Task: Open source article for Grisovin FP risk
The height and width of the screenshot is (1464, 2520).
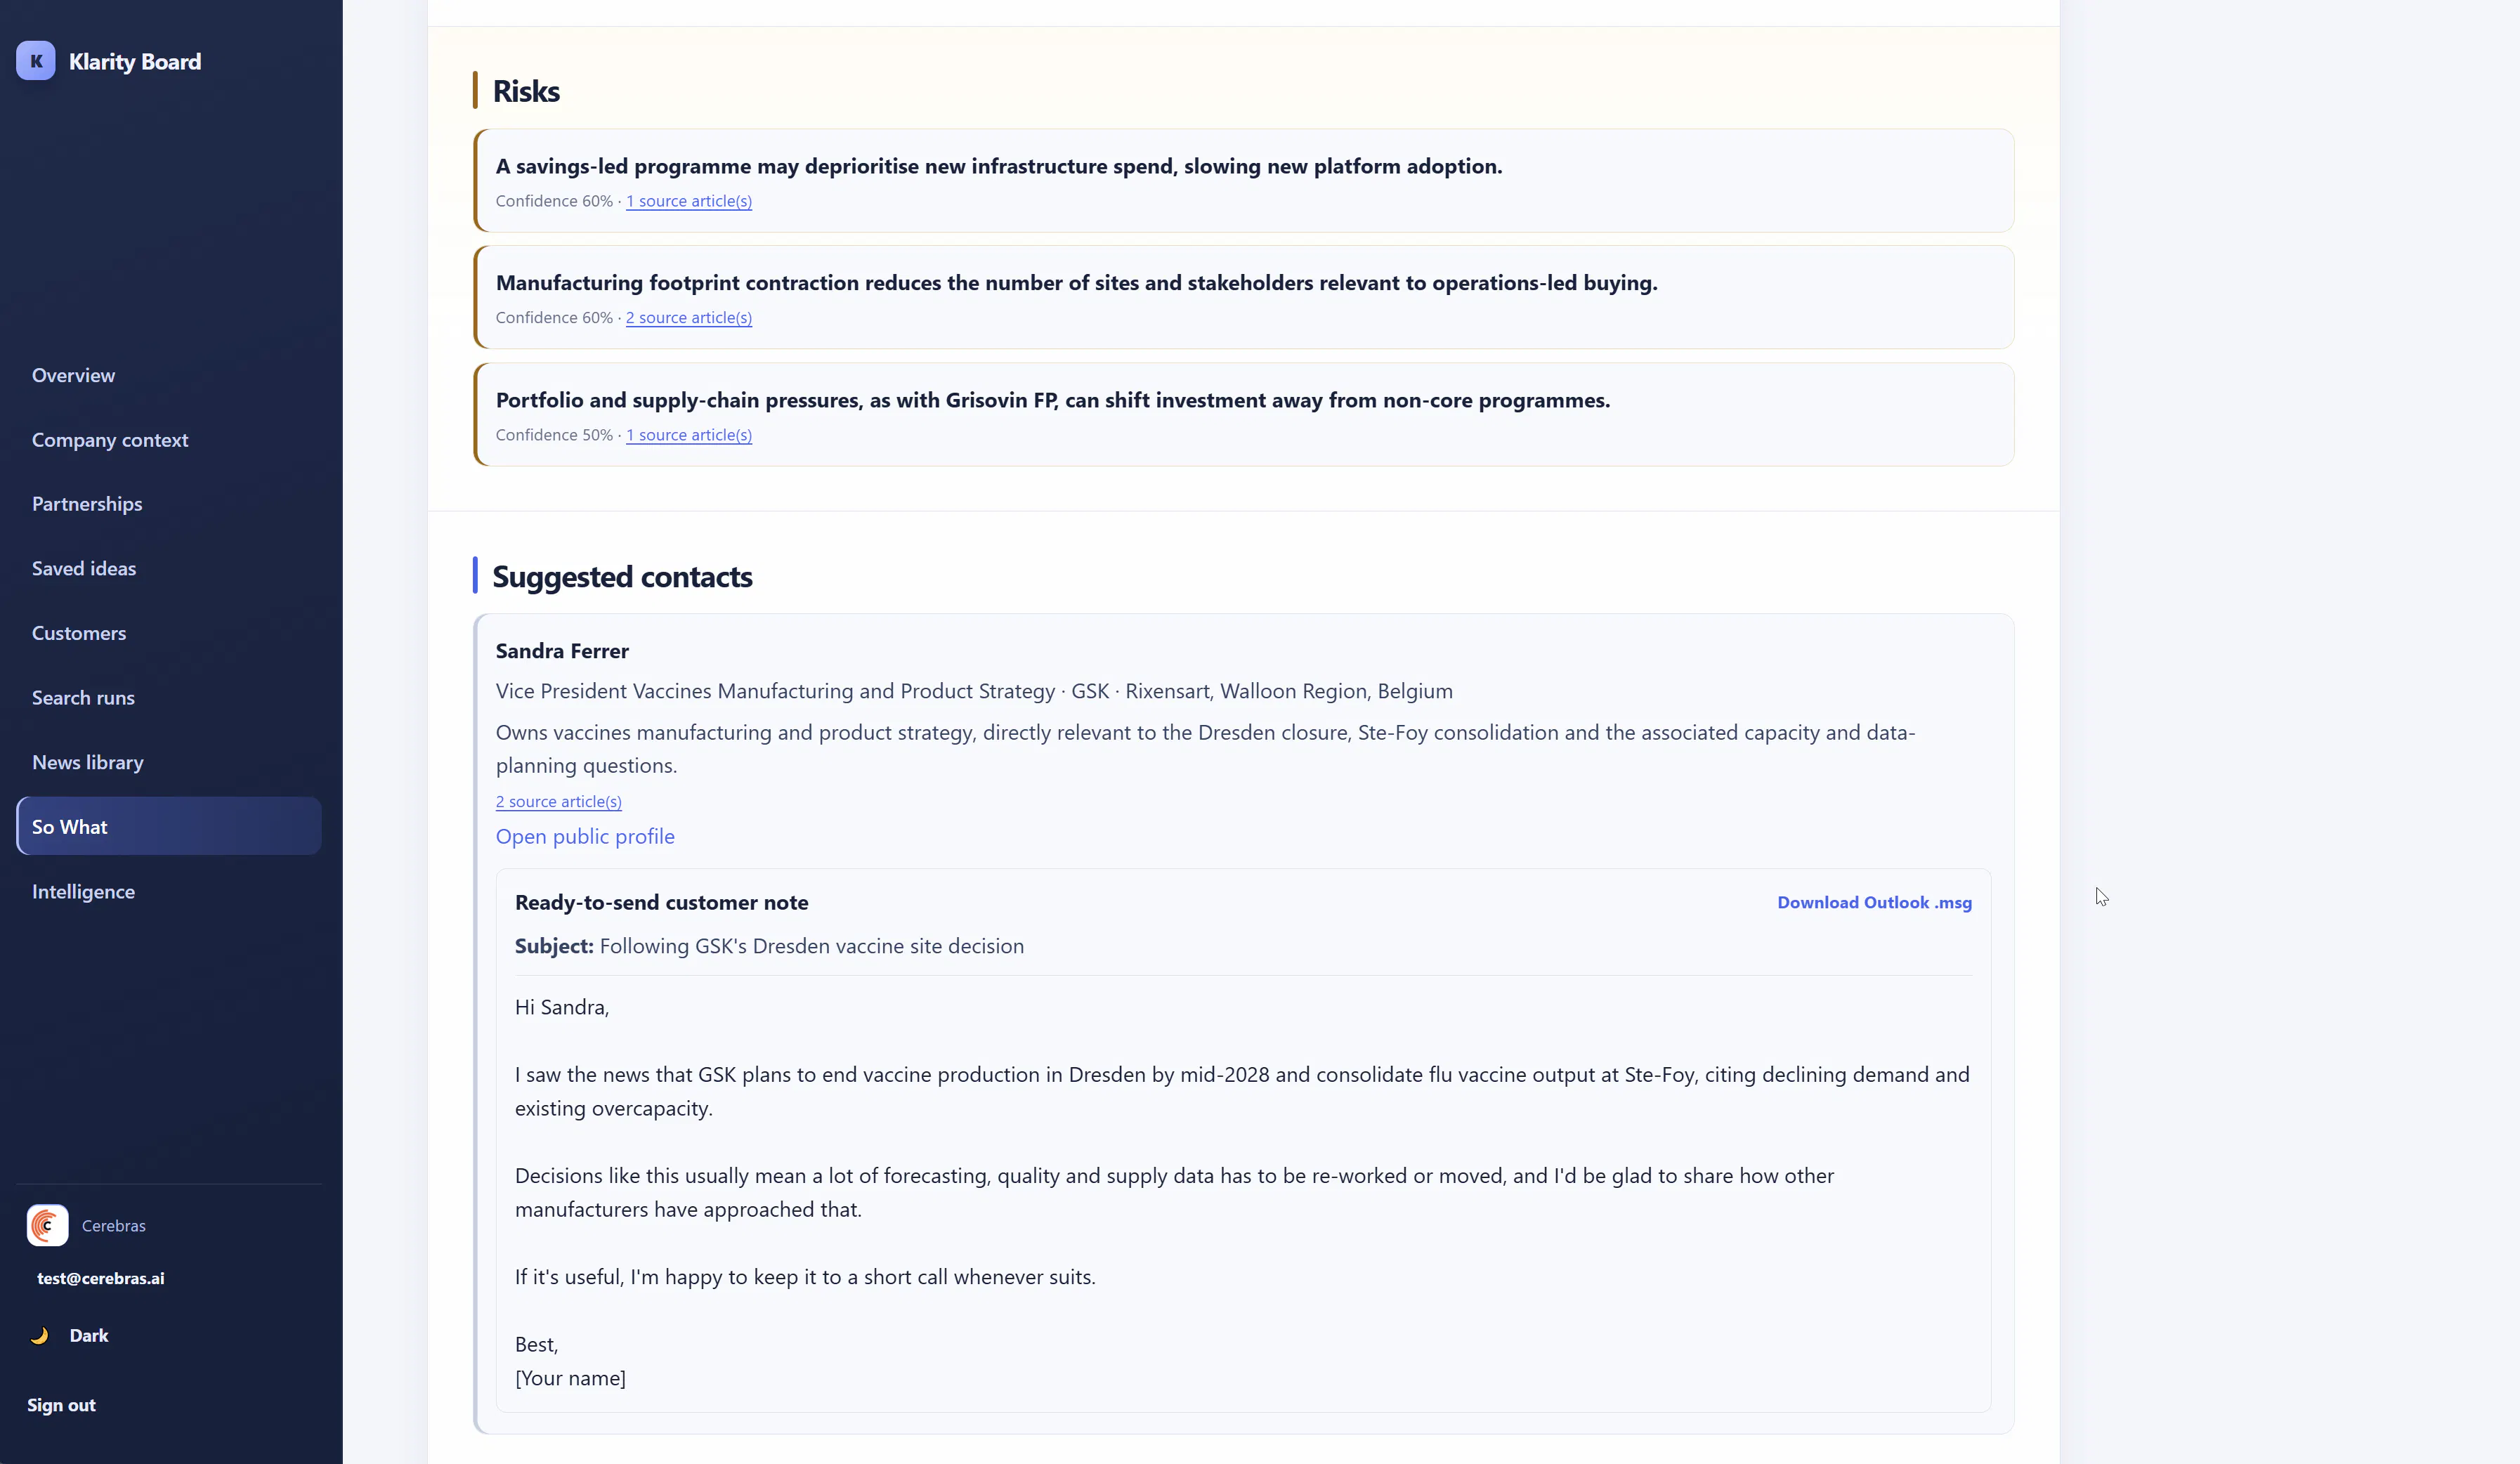Action: tap(689, 435)
